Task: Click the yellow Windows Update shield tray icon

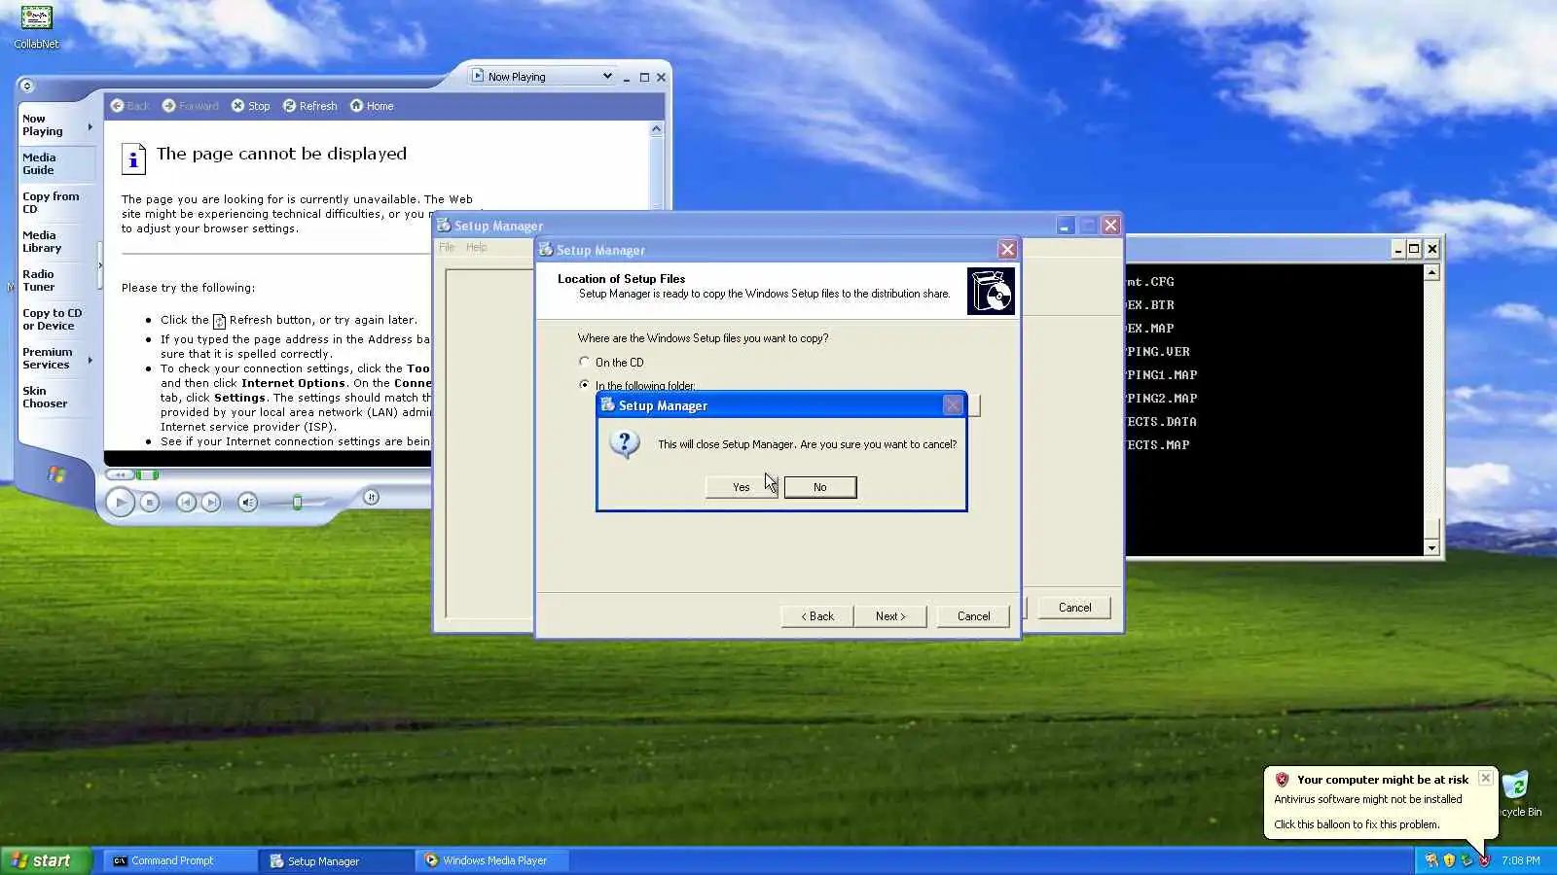Action: pyautogui.click(x=1449, y=860)
